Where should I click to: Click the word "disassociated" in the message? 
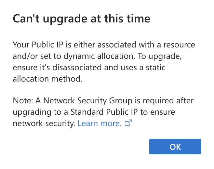click(x=77, y=68)
